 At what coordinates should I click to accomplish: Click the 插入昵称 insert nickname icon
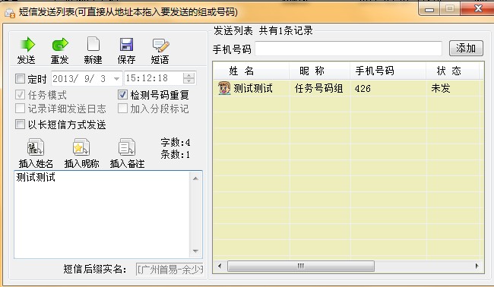point(81,147)
